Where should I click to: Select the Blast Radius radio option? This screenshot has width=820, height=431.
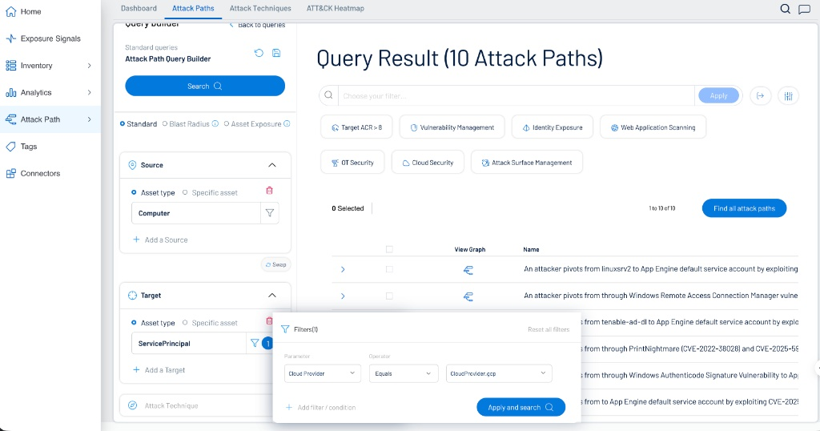165,124
